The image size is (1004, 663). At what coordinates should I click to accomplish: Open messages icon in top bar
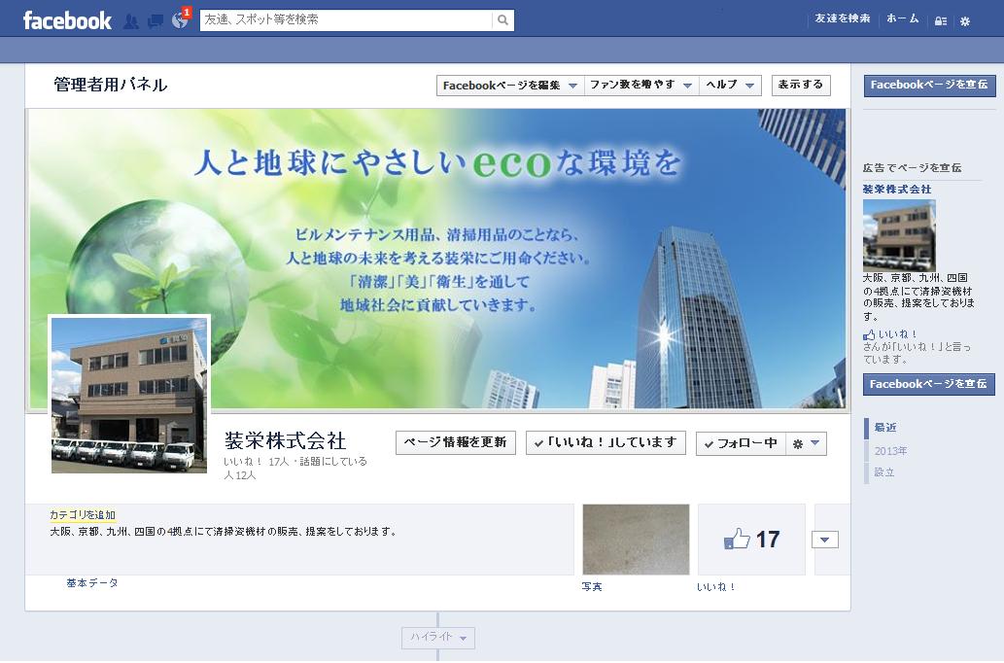click(155, 21)
